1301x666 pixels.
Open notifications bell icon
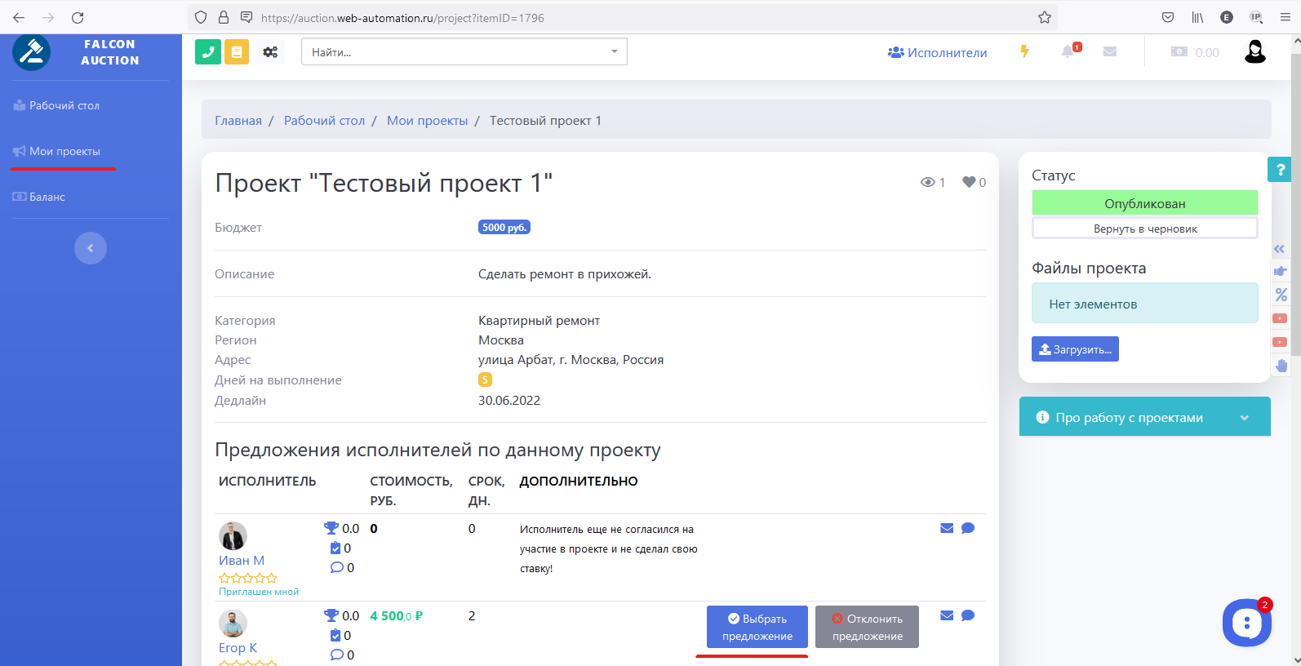1068,52
